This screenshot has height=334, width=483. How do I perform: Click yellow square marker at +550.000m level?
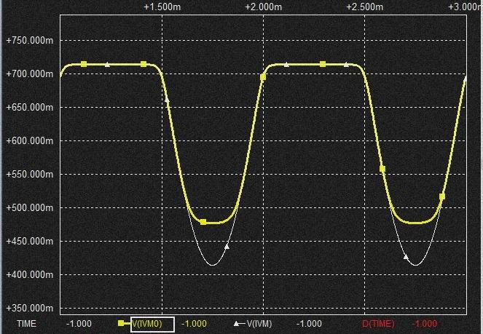coord(382,169)
